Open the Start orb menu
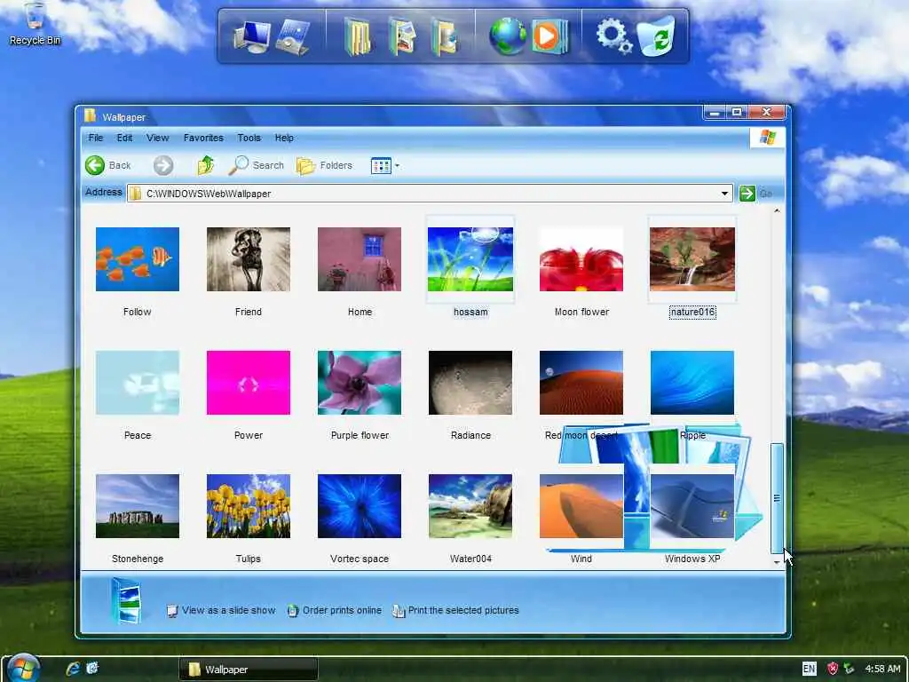909x682 pixels. (x=23, y=669)
